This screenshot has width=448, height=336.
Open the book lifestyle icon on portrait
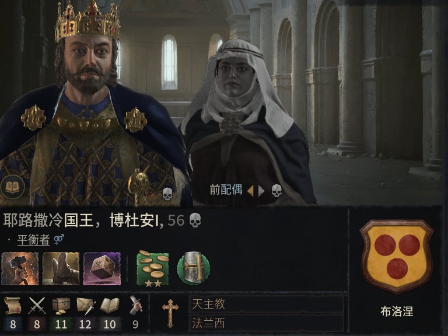tap(13, 187)
